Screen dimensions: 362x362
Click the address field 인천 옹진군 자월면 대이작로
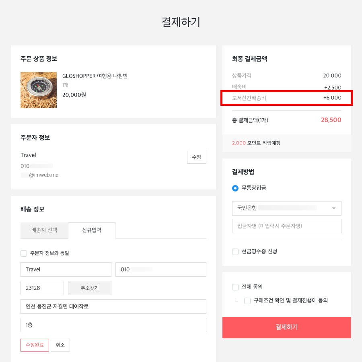pos(113,306)
